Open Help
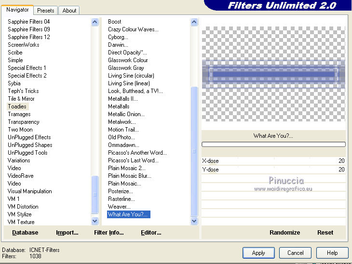Image resolution: width=352 pixels, height=264 pixels. (x=332, y=253)
